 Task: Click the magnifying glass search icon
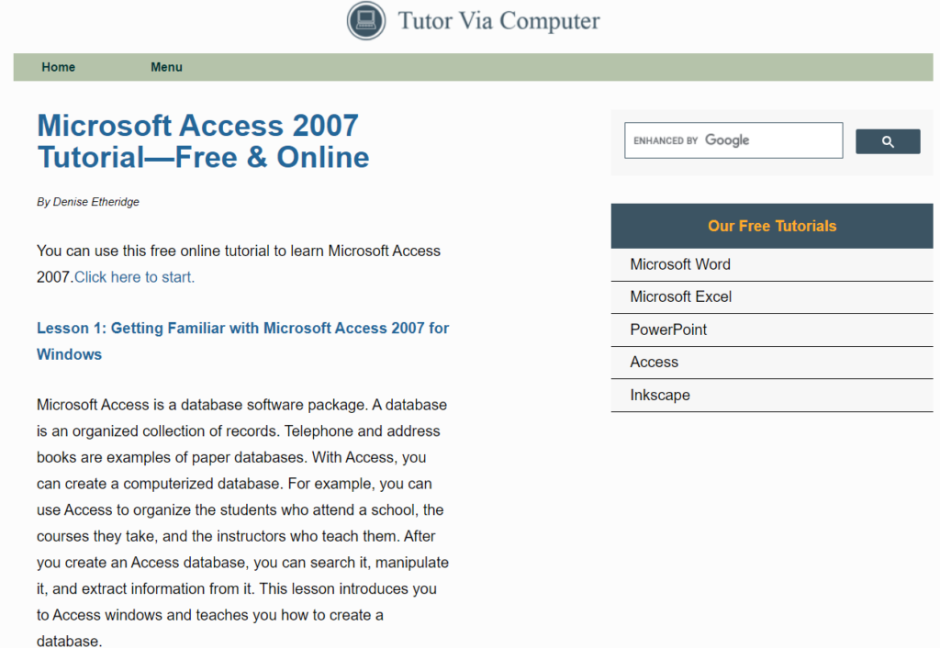click(x=887, y=141)
